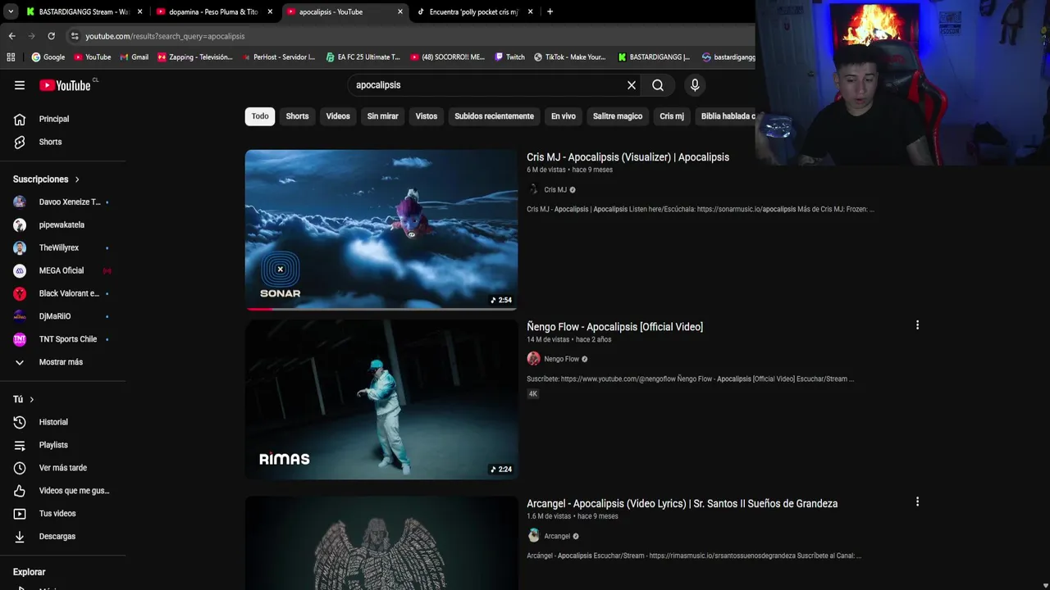Open Twitch bookmark

click(509, 57)
